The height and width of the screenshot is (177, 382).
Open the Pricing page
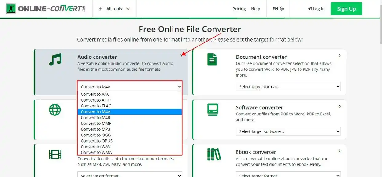coord(239,9)
